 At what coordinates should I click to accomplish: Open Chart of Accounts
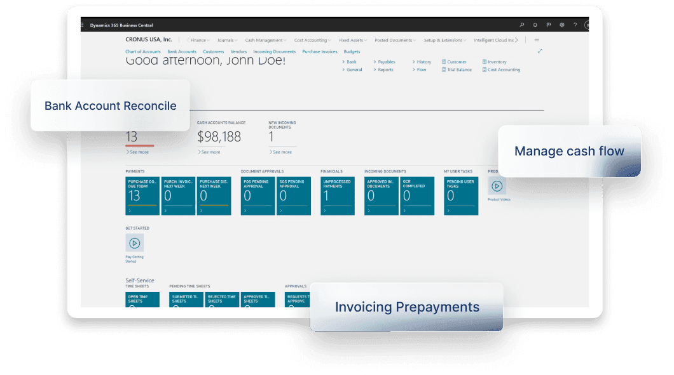pos(143,51)
